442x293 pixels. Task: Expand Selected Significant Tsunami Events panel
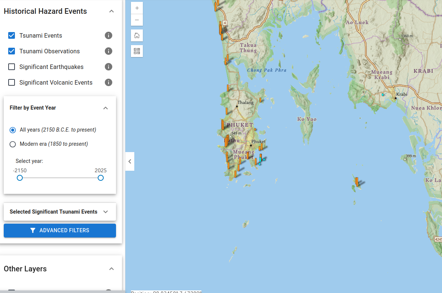[106, 212]
